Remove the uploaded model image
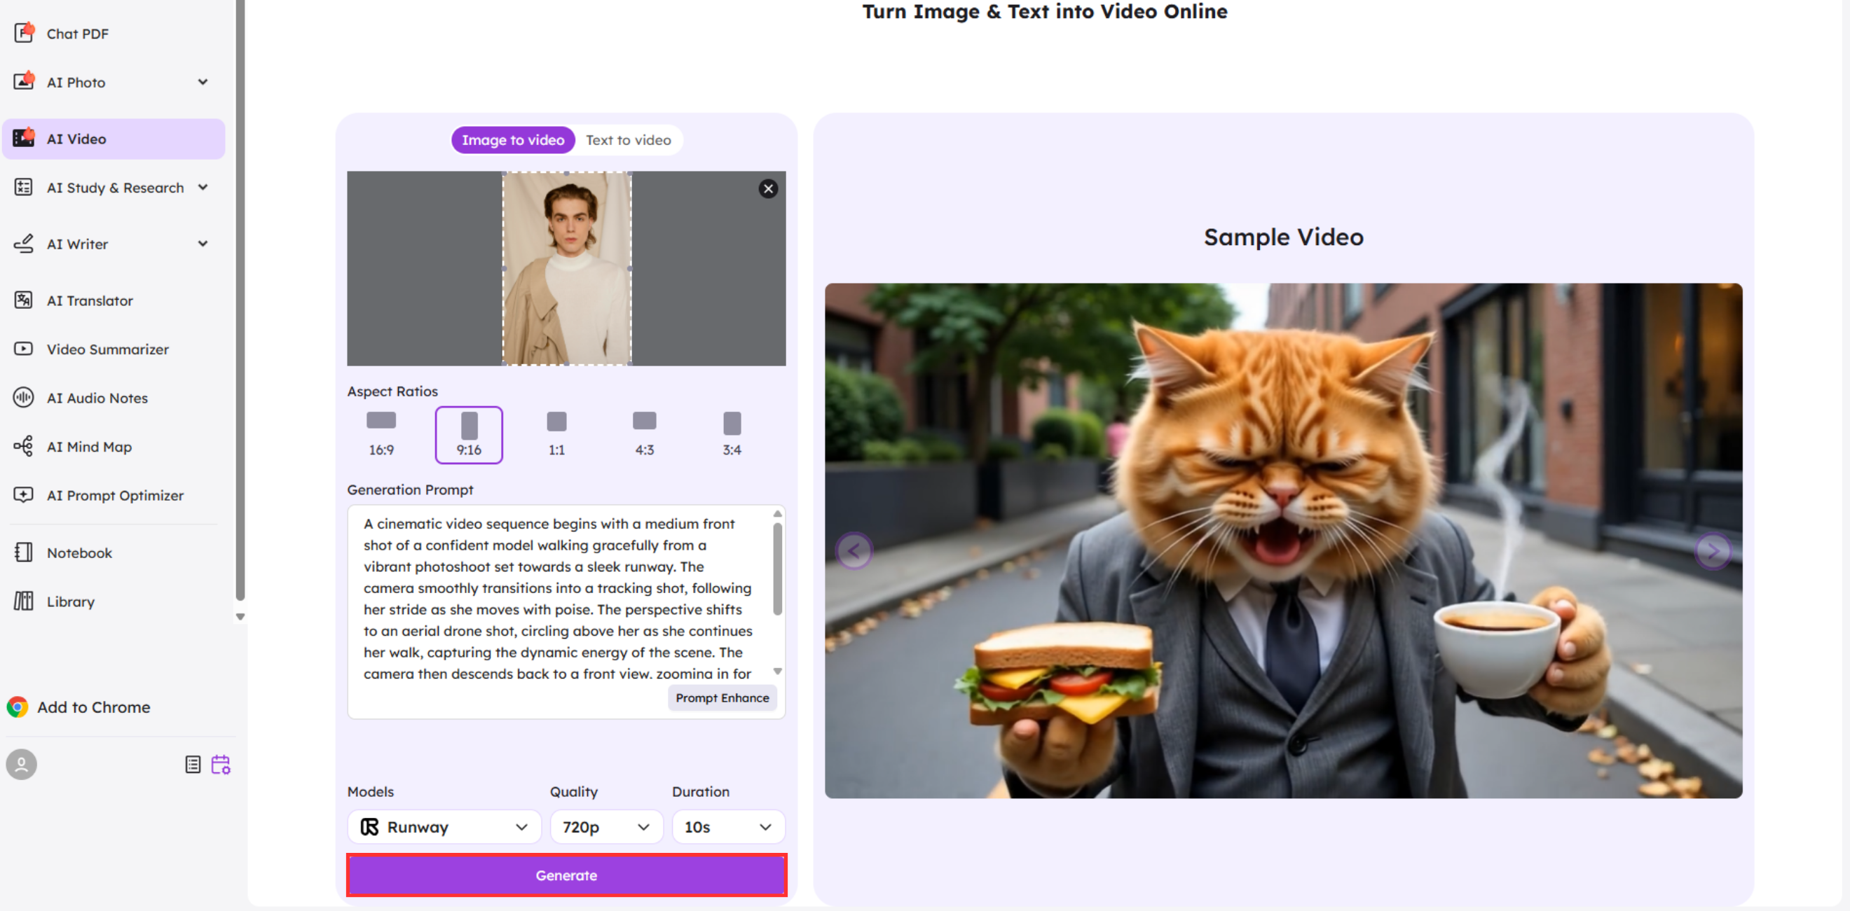Viewport: 1850px width, 911px height. point(768,189)
